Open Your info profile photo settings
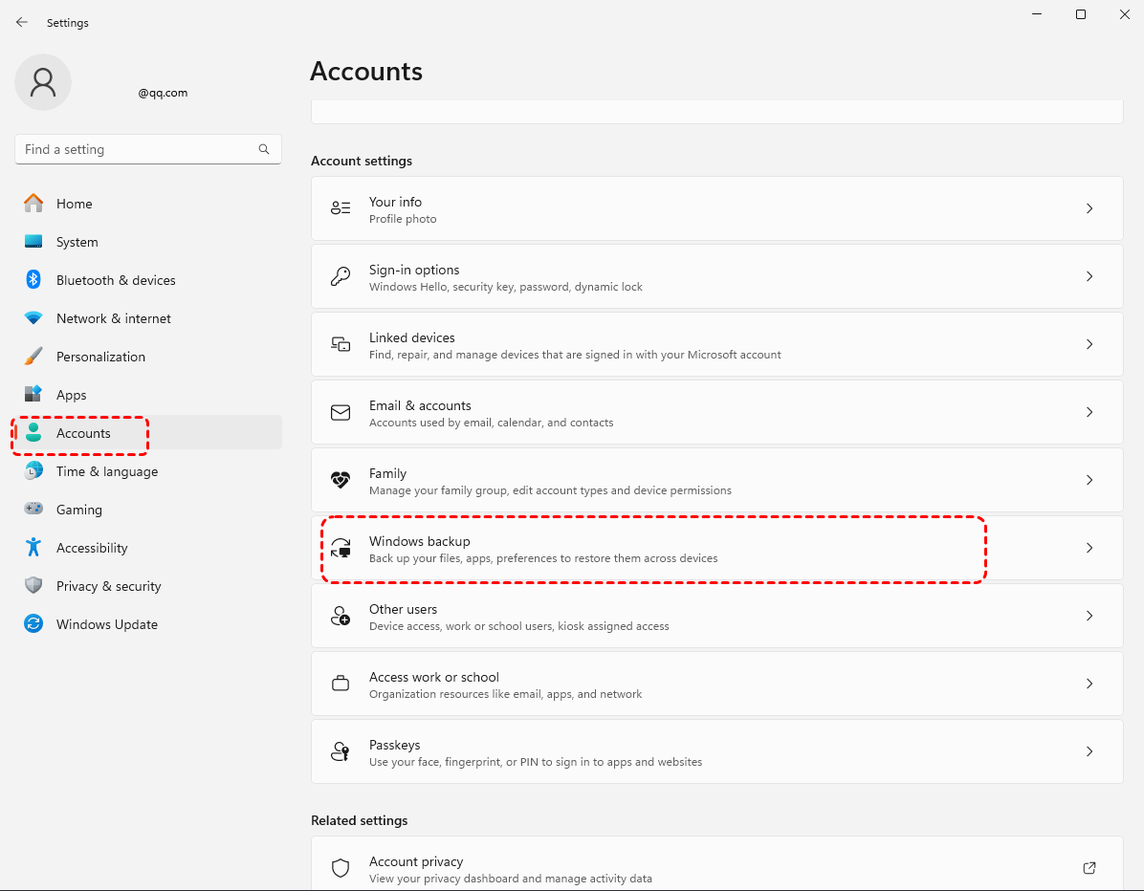This screenshot has height=891, width=1144. click(717, 208)
